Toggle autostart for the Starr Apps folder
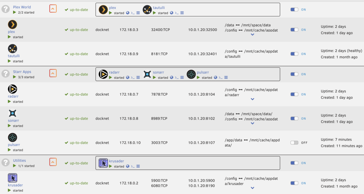This screenshot has height=194, width=364. [x=294, y=74]
